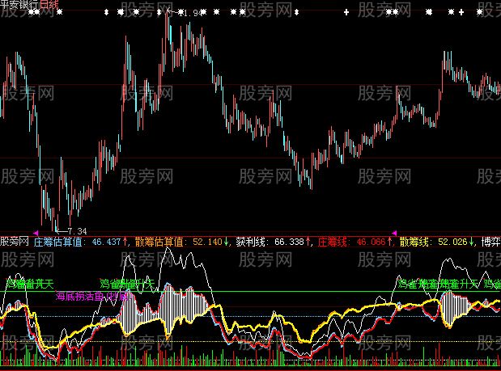The width and height of the screenshot is (501, 371).
Task: Click the leftmost green 鸡雀冲天 signal text
Action: point(29,285)
